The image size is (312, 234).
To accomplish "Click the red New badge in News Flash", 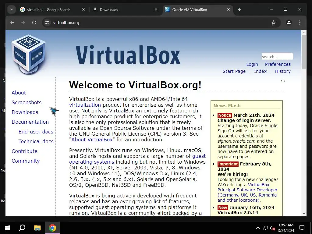I will pyautogui.click(x=222, y=207).
